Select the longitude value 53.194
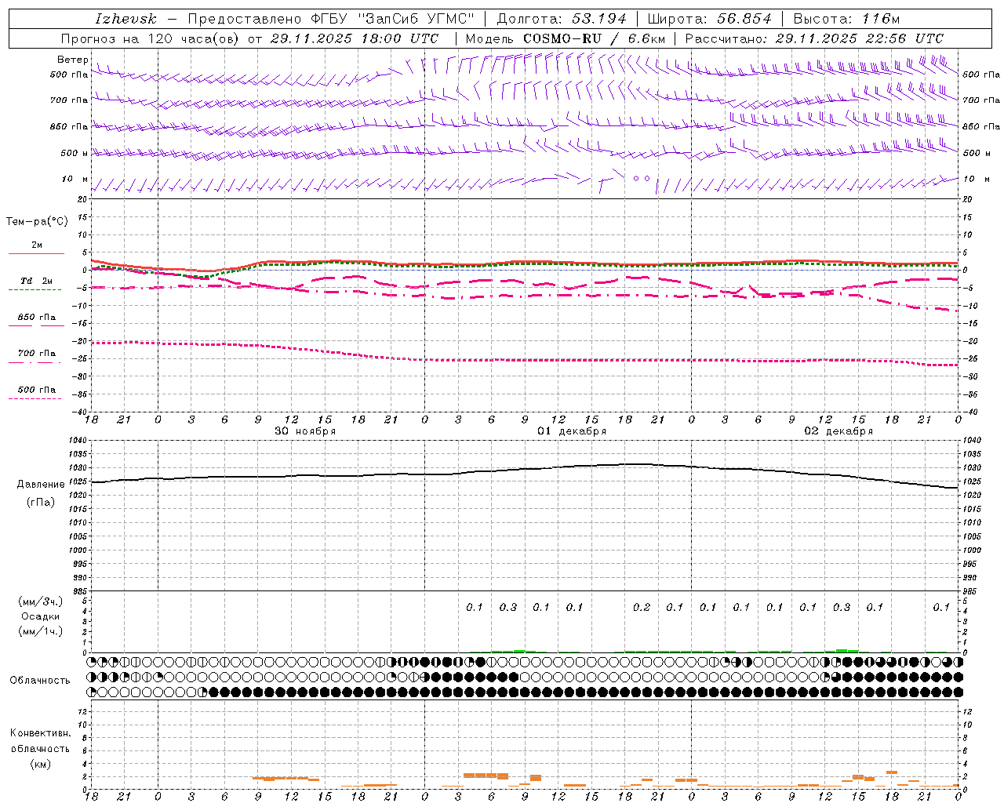Screen dimensions: 1004x803 pos(598,19)
